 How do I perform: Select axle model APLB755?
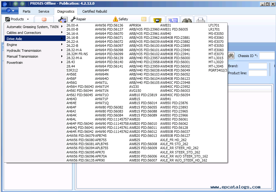102,148
